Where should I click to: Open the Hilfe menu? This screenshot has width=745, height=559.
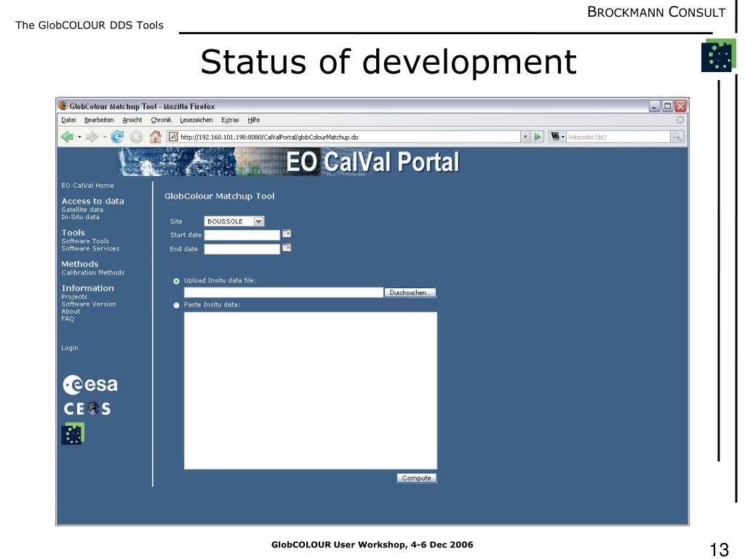pyautogui.click(x=254, y=120)
